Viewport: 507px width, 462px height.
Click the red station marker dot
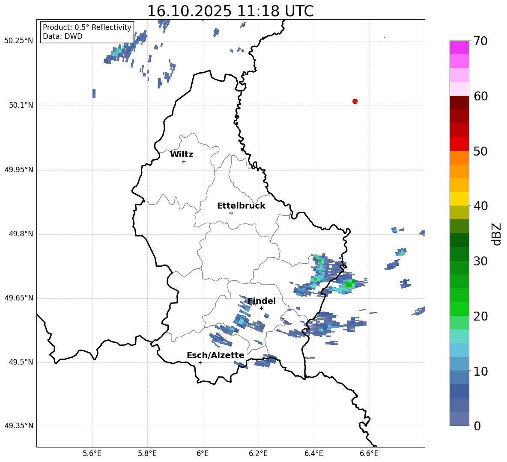pos(355,101)
